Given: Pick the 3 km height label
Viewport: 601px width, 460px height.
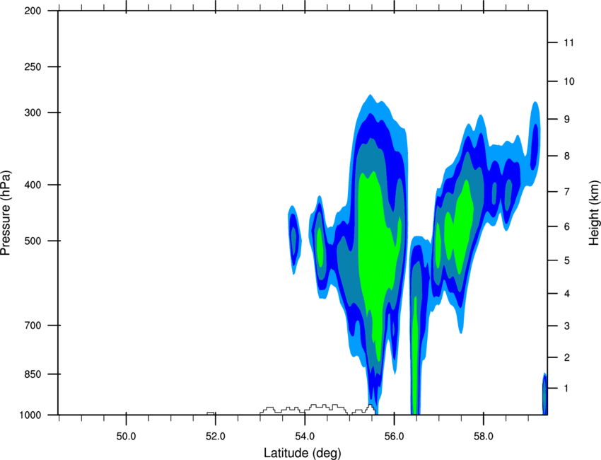Looking at the screenshot, I should (567, 326).
